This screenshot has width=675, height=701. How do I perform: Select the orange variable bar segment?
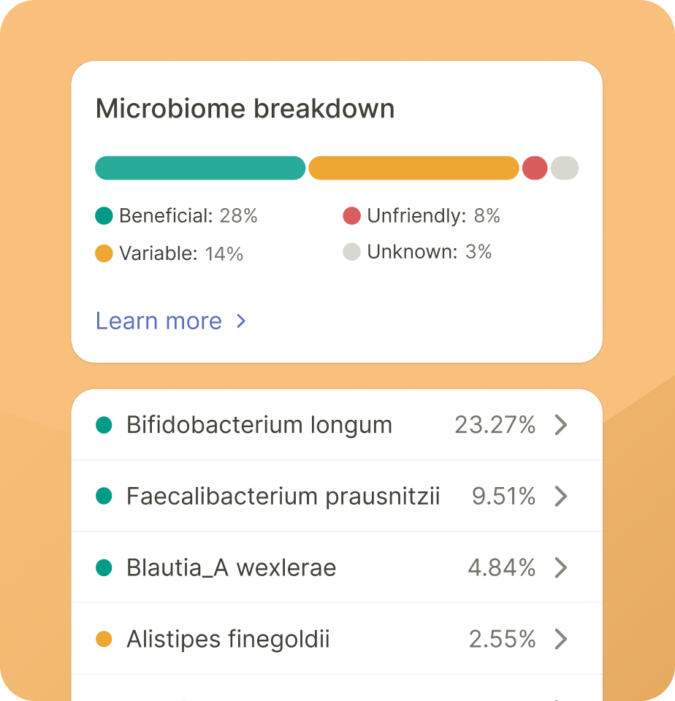[413, 168]
